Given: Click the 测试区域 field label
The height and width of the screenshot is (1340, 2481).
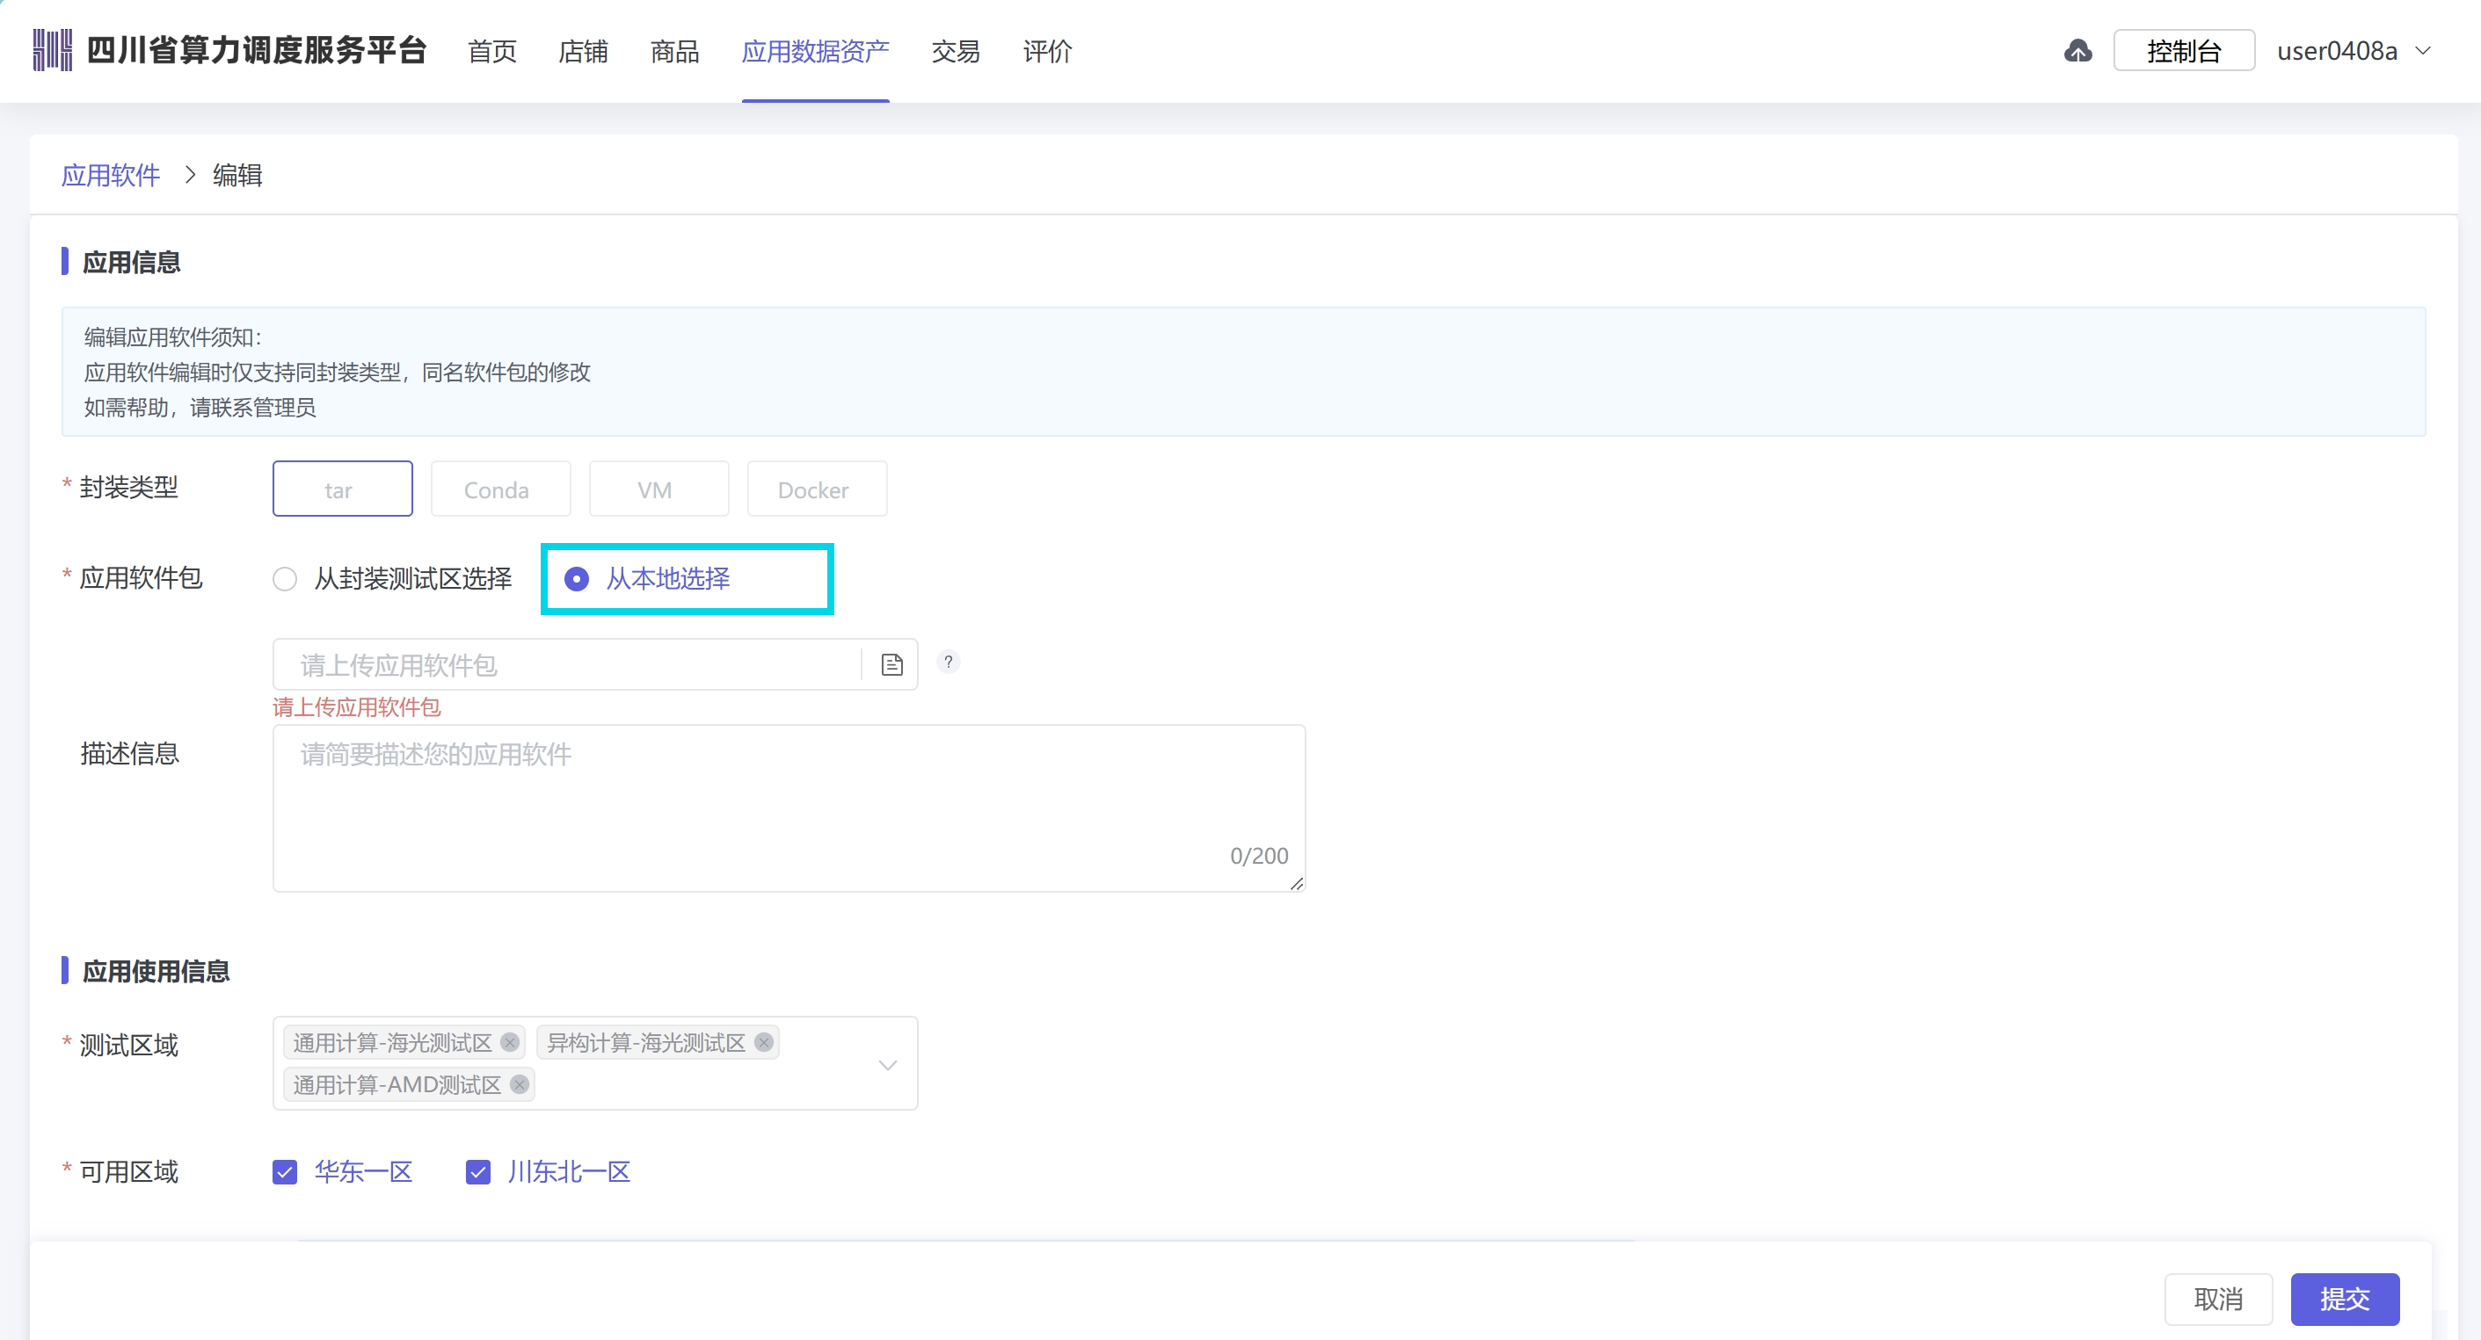Looking at the screenshot, I should (x=128, y=1045).
